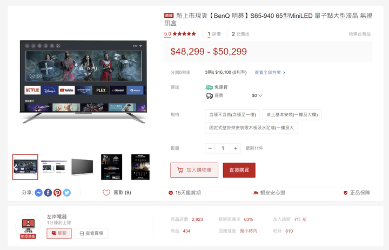Click 還剩11件 stock remaining text
Viewport: 389px width, 250px height.
(x=254, y=148)
